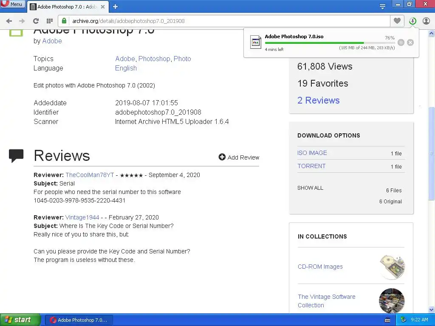Toggle the downloads popup icon
Image resolution: width=435 pixels, height=326 pixels.
point(412,21)
